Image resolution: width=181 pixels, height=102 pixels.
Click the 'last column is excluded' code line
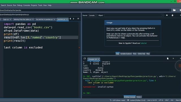(23, 47)
